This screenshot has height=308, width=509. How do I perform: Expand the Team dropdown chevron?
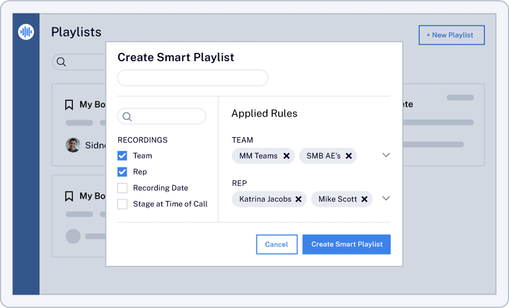click(386, 155)
